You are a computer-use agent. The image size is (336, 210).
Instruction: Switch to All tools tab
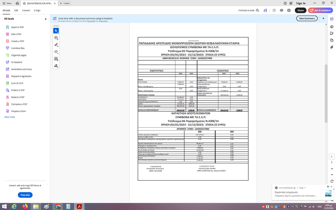click(x=6, y=10)
